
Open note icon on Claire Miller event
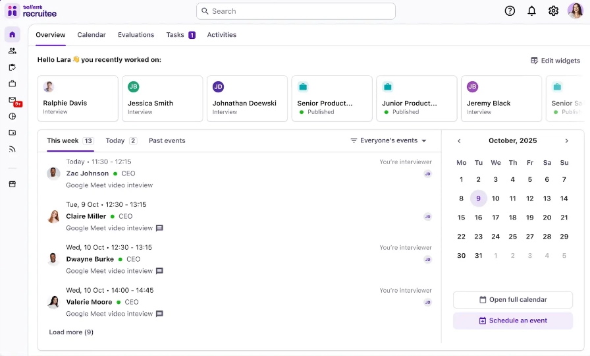159,228
